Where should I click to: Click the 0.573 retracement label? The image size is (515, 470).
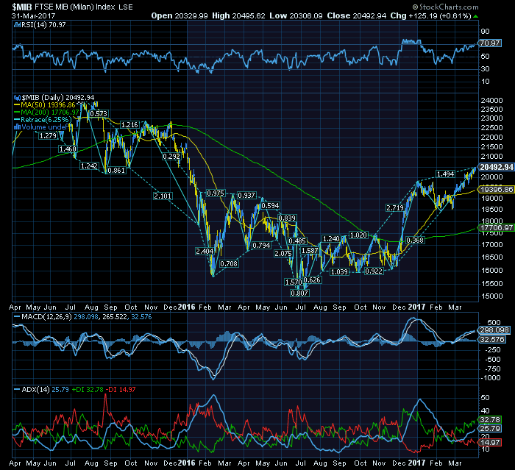99,114
